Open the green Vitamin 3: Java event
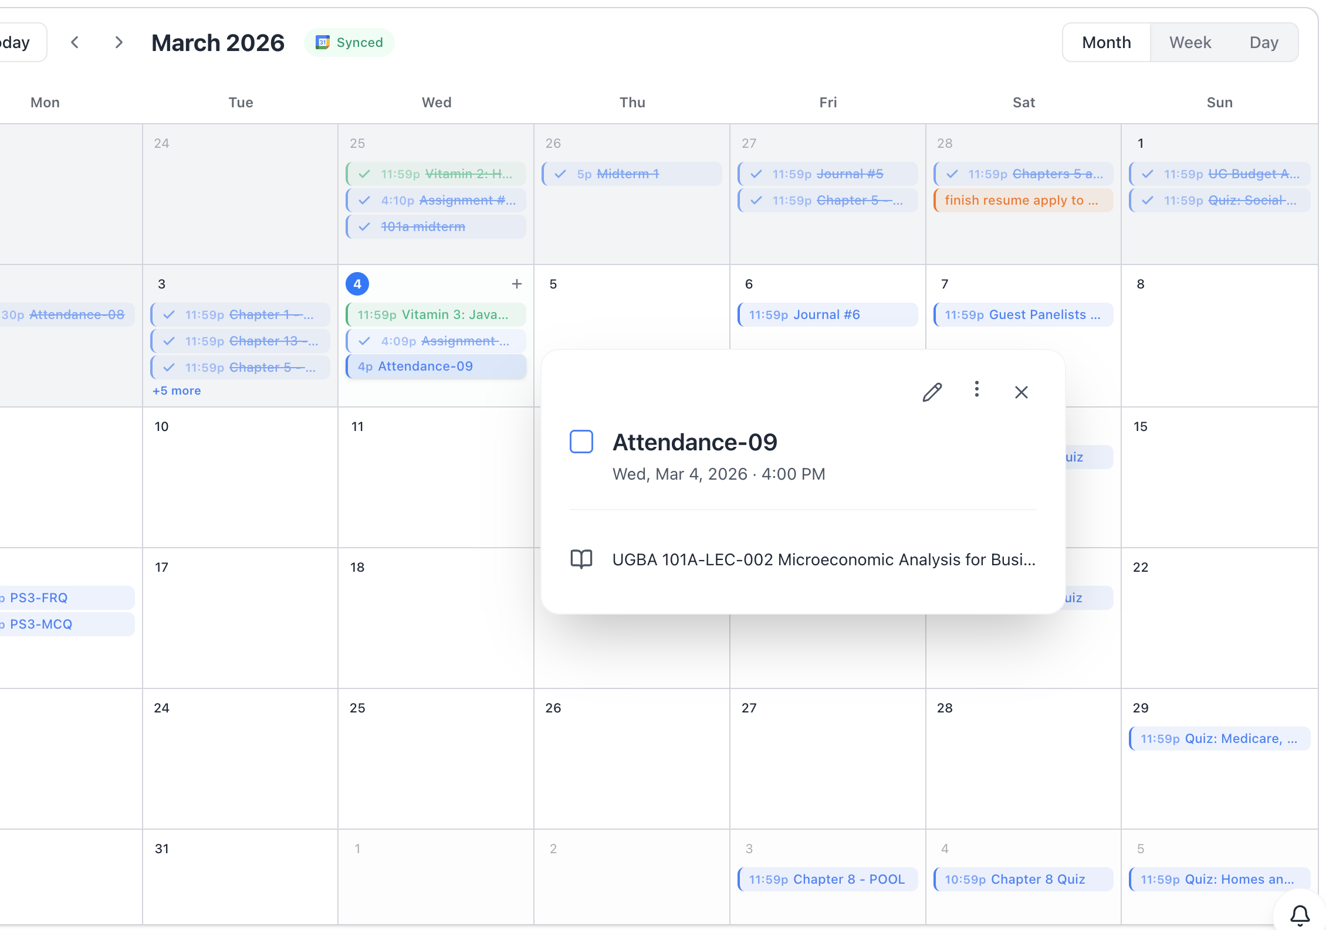Image resolution: width=1326 pixels, height=930 pixels. coord(435,315)
